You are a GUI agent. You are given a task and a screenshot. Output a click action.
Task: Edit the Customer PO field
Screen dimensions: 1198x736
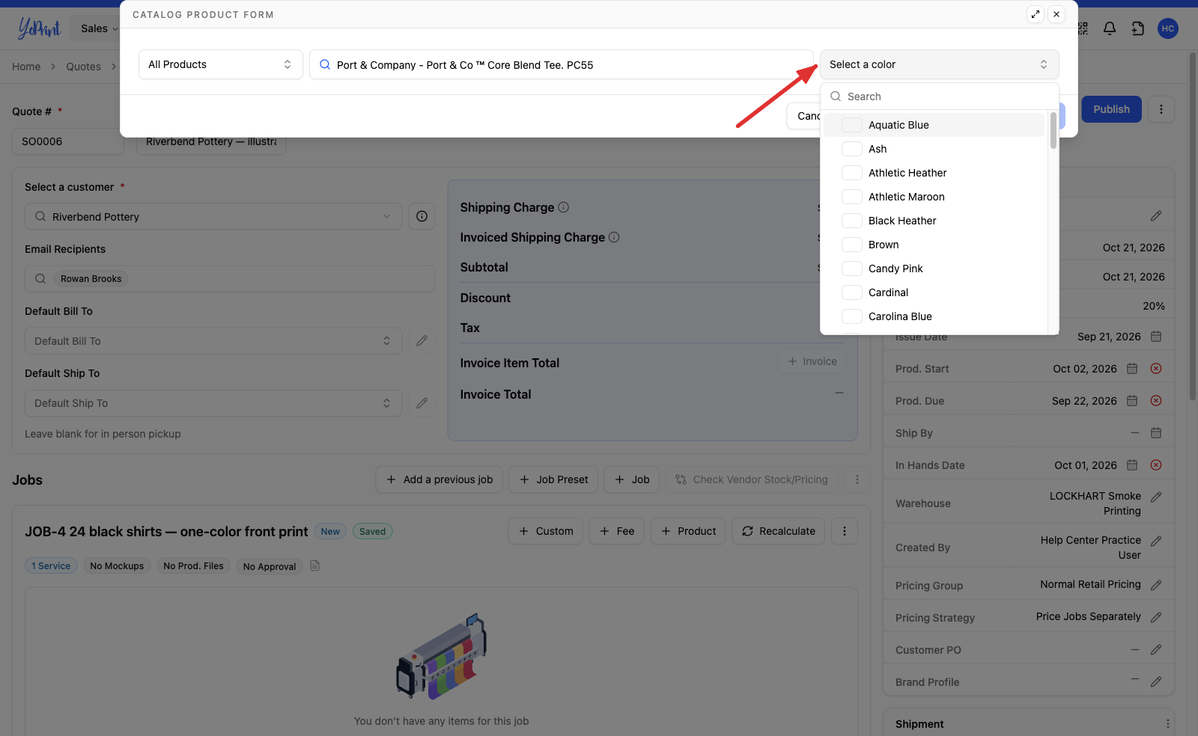[1156, 649]
